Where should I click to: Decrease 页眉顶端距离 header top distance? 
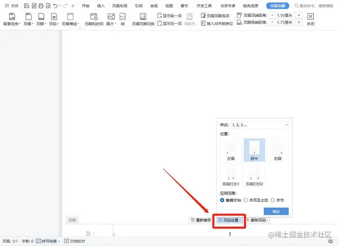coord(272,16)
